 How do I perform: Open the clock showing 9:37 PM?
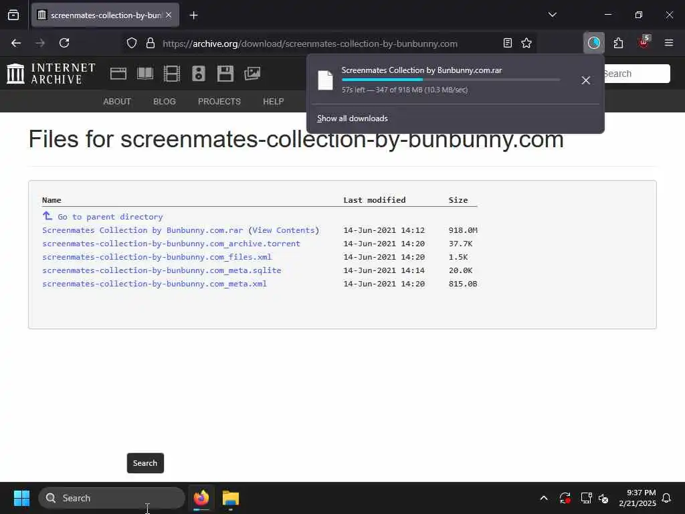pyautogui.click(x=638, y=498)
